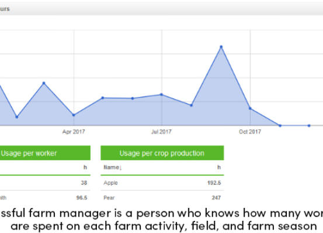
Task: Select the Apple row in crop table
Action: coord(162,183)
